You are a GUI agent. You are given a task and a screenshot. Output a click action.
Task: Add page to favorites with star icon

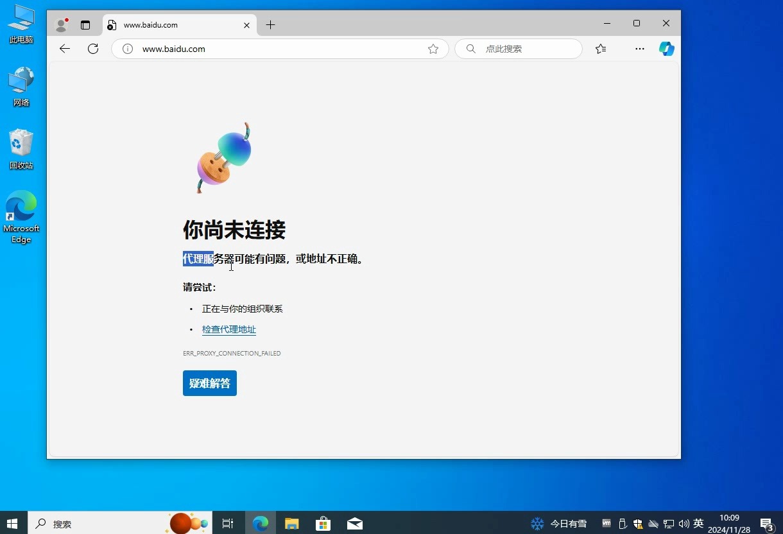pyautogui.click(x=433, y=49)
